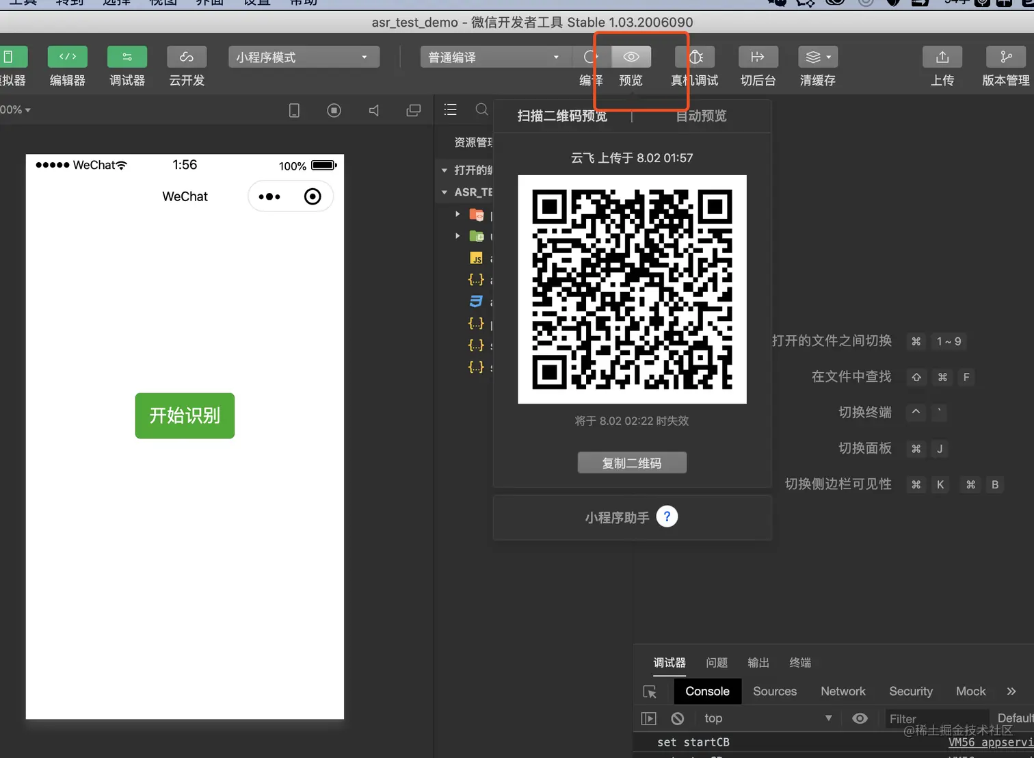This screenshot has height=758, width=1034.
Task: Toggle the console sidebar panel icon
Action: pyautogui.click(x=648, y=718)
